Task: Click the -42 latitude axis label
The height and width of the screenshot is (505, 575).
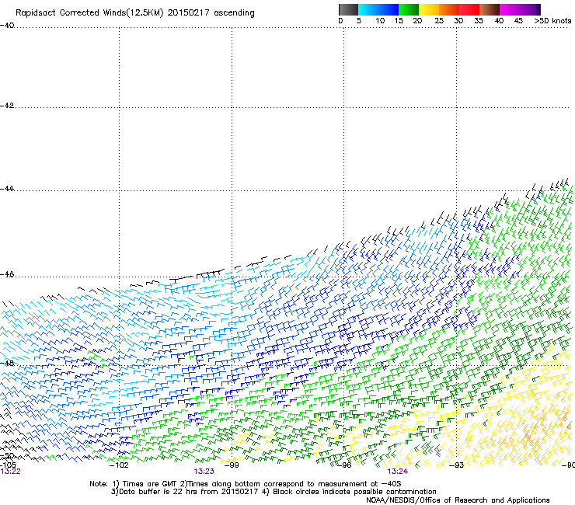Action: [x=7, y=106]
